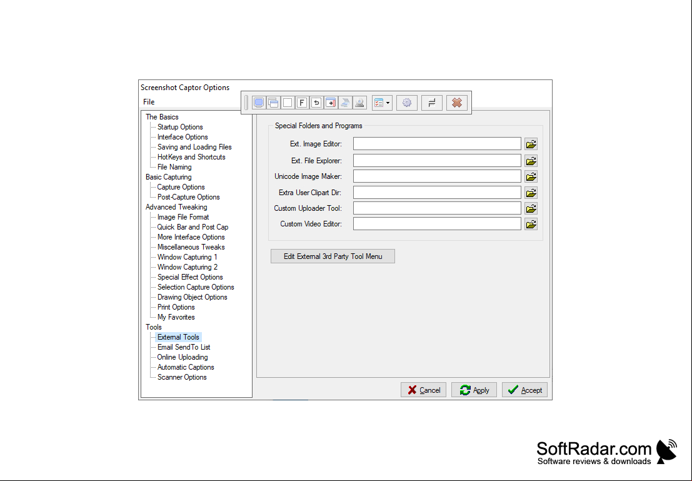Image resolution: width=692 pixels, height=481 pixels.
Task: Open Window Capturing 2 page
Action: (x=187, y=267)
